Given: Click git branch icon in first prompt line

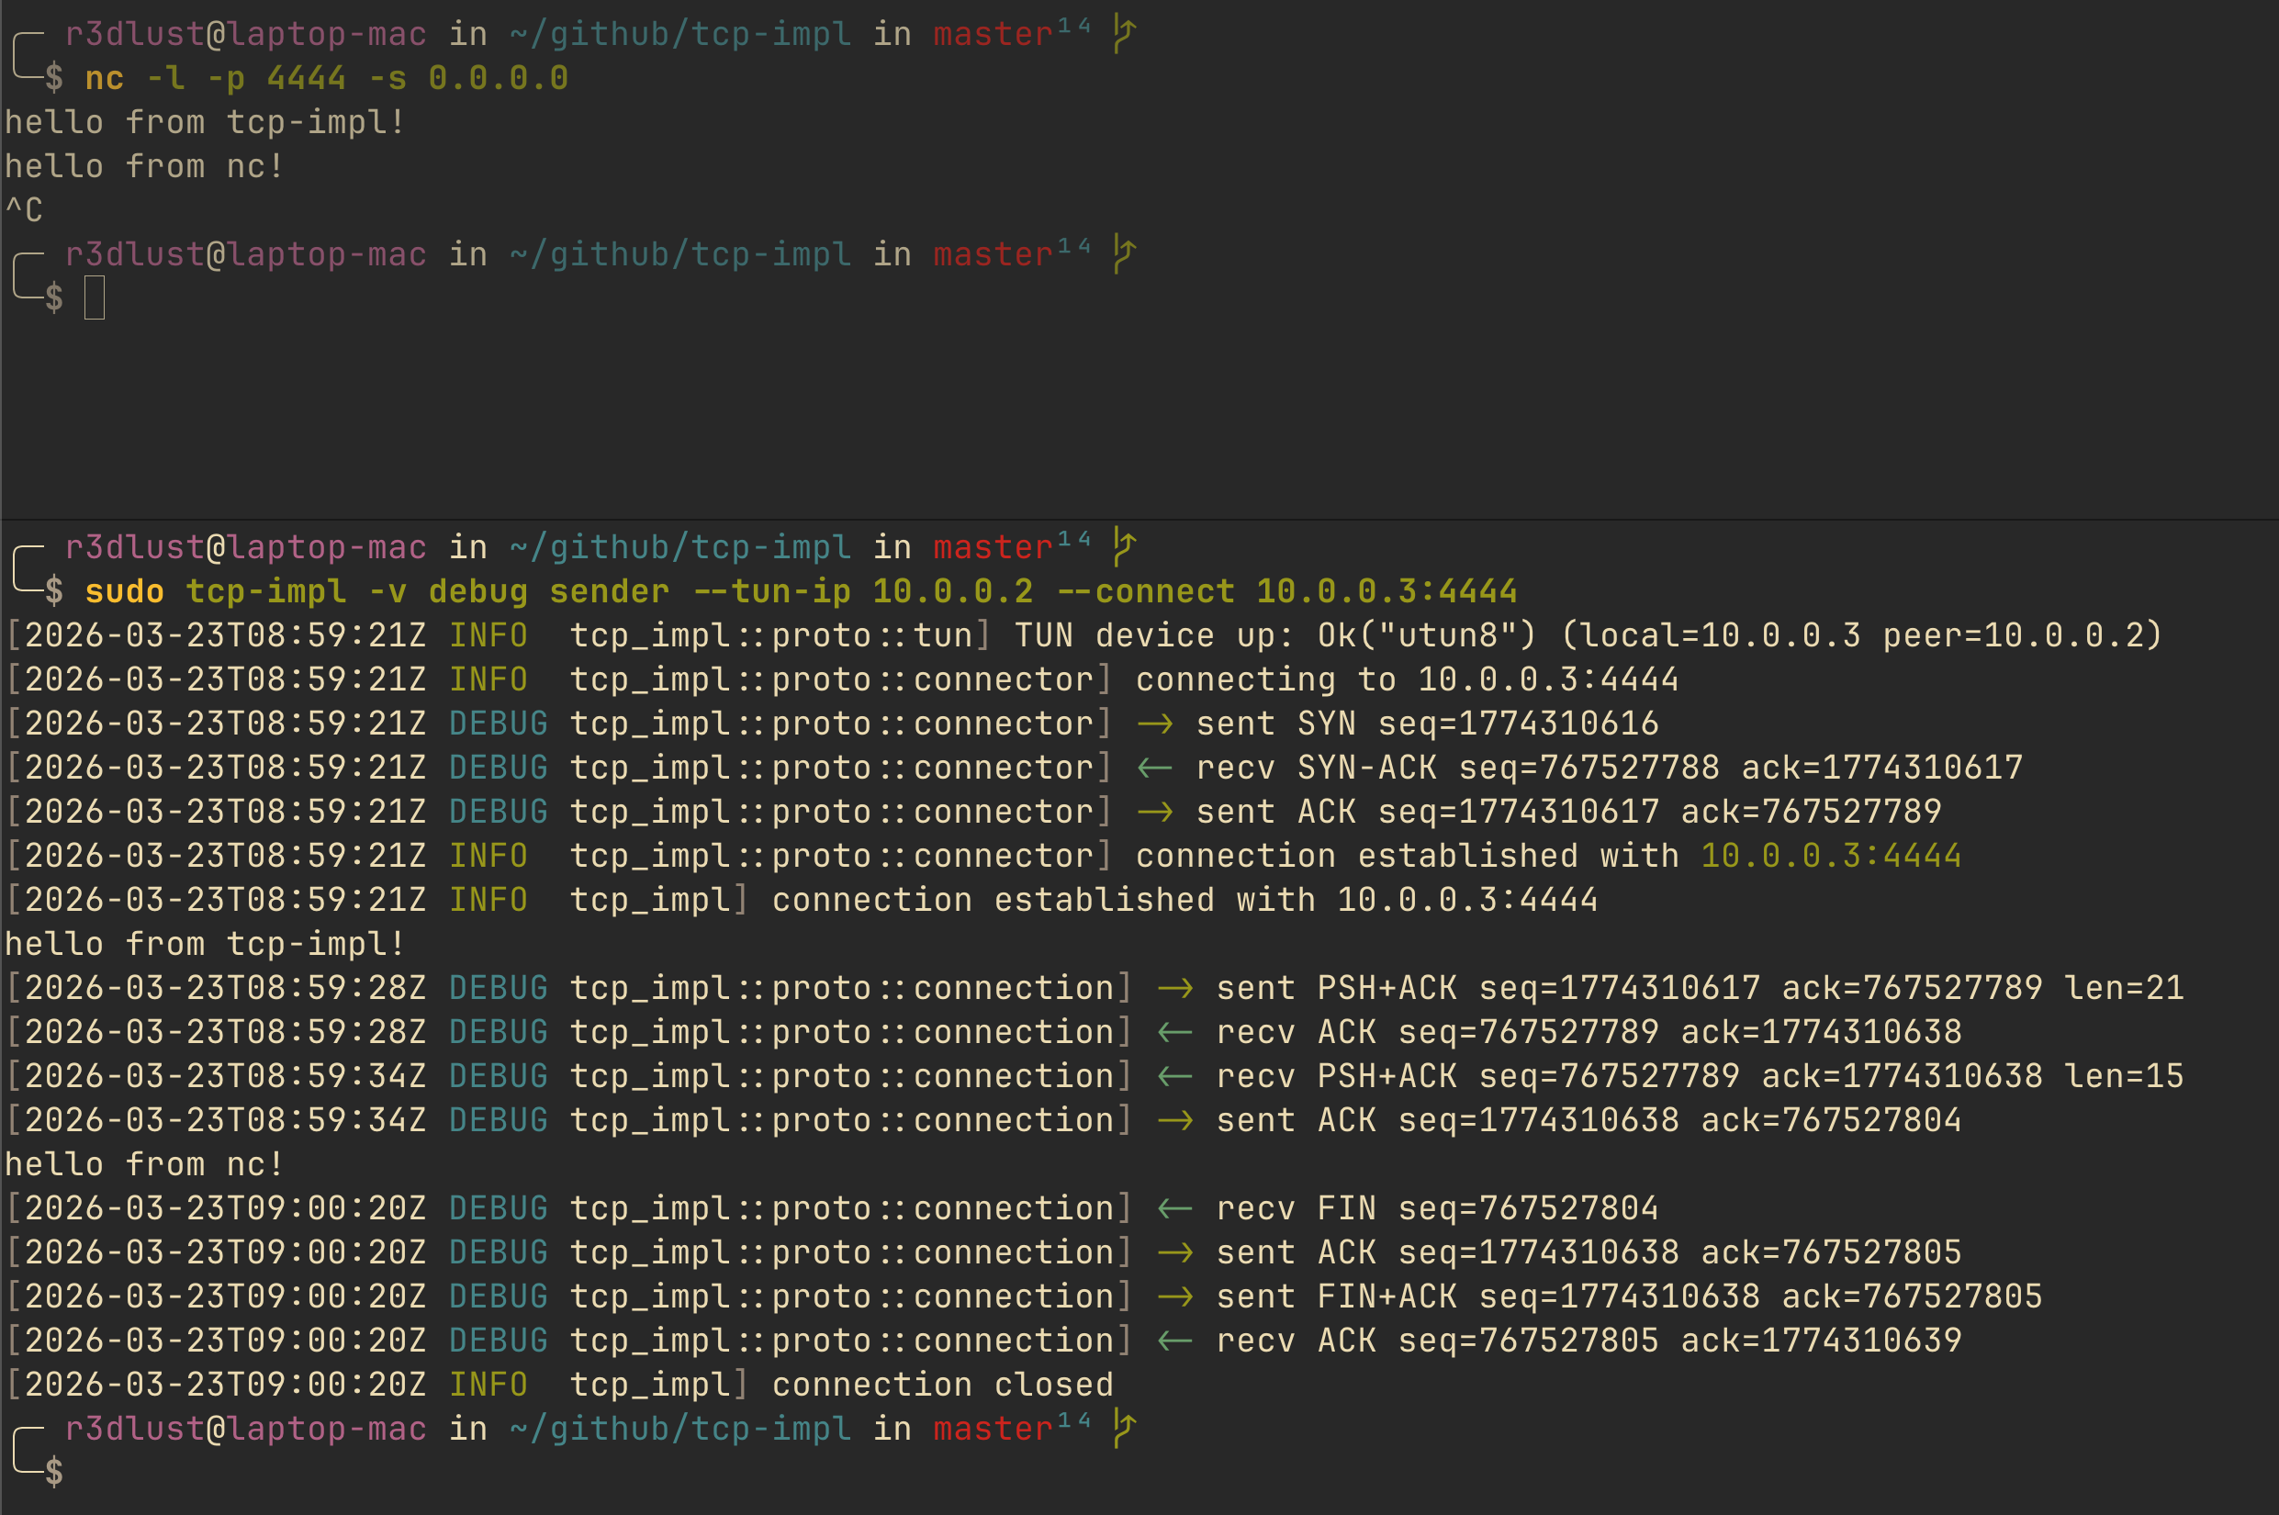Looking at the screenshot, I should 1124,35.
